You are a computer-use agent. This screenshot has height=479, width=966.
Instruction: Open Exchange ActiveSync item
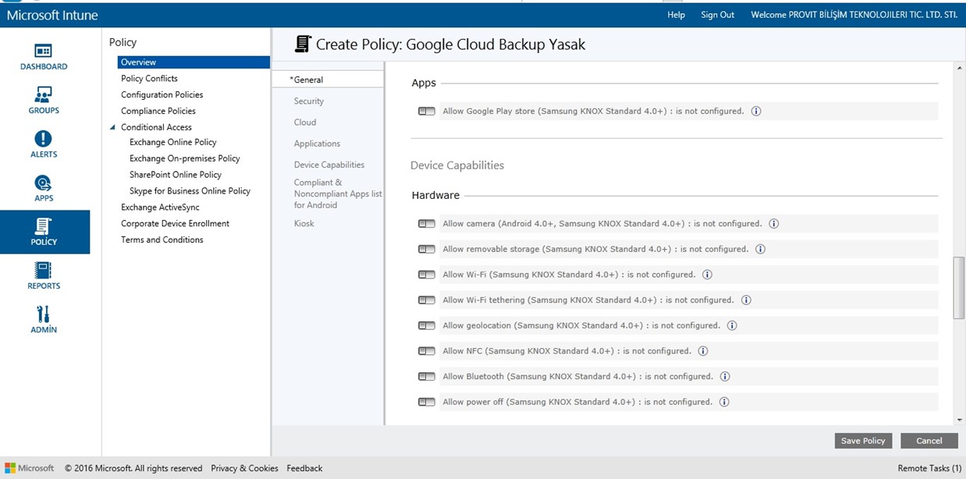(160, 208)
